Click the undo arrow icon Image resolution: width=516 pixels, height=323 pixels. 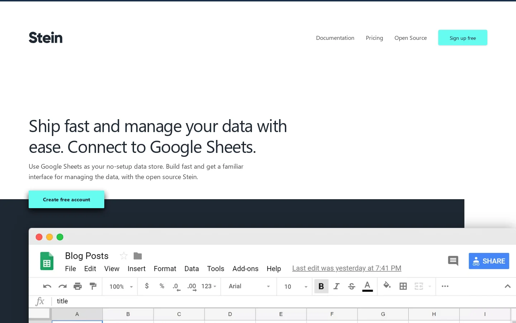[47, 286]
